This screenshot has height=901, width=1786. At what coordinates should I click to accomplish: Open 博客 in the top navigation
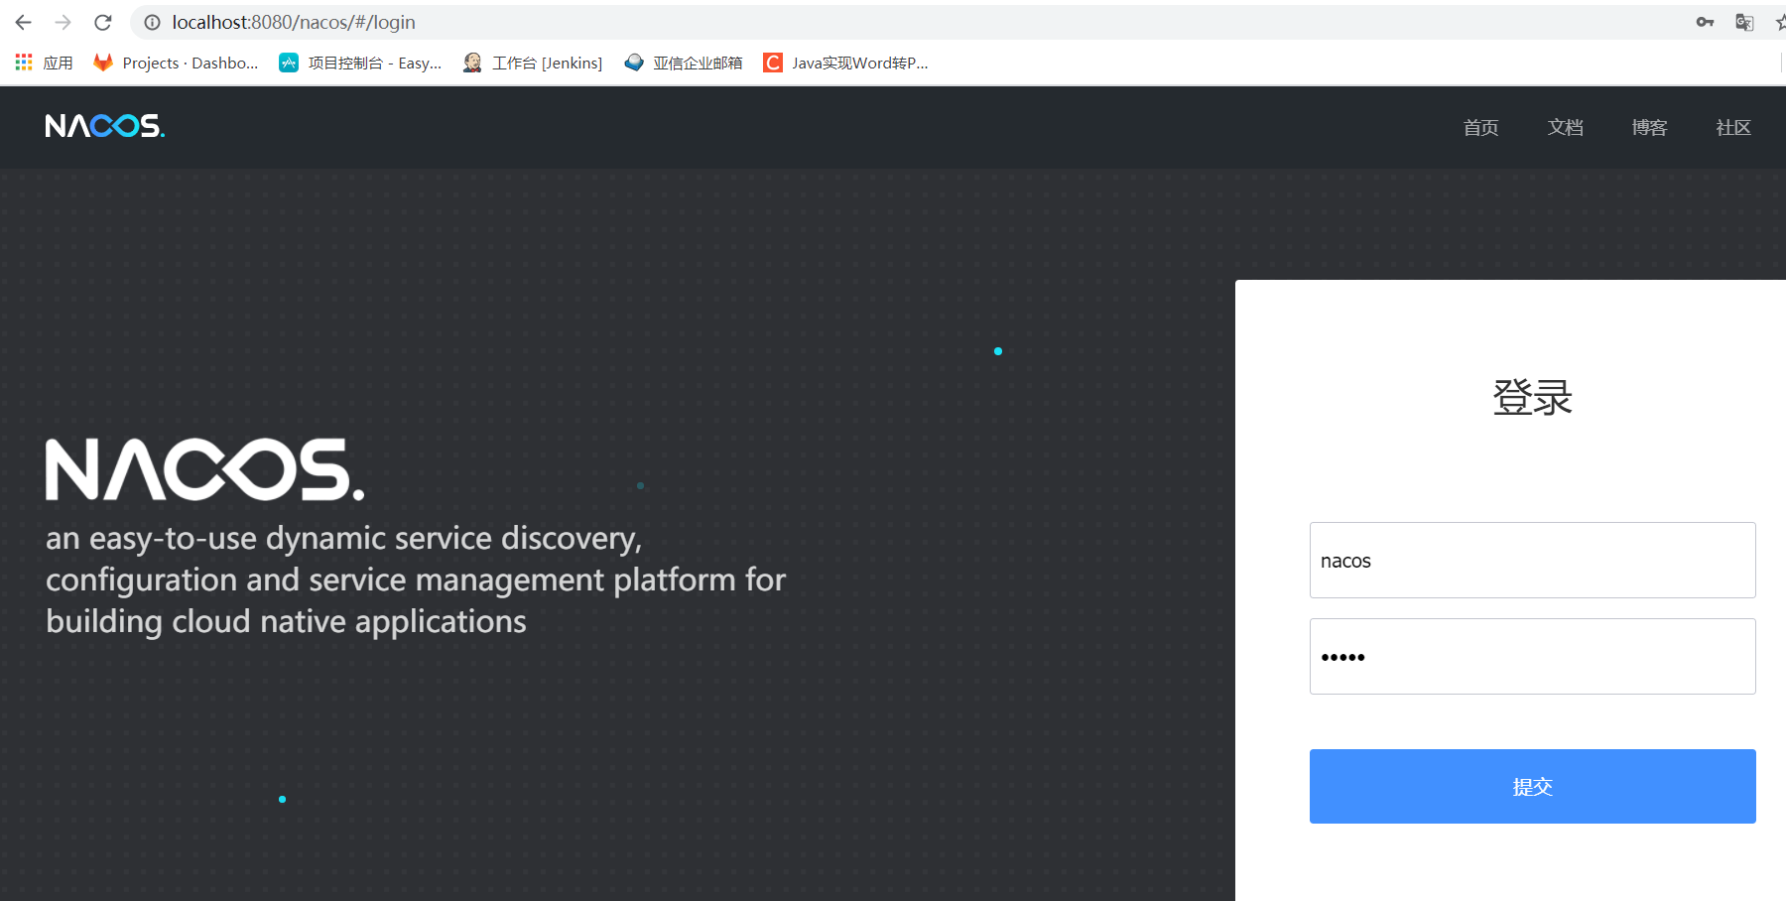[x=1649, y=127]
